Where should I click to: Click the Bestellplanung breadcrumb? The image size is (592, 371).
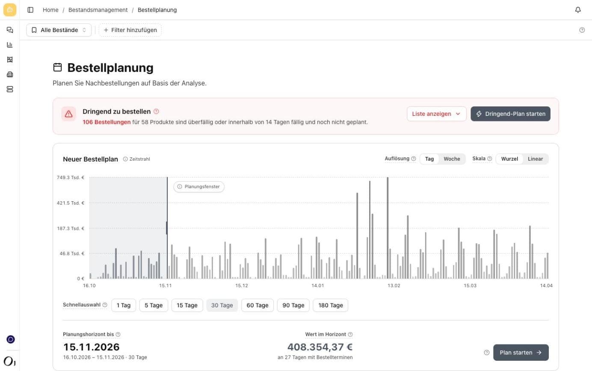157,10
